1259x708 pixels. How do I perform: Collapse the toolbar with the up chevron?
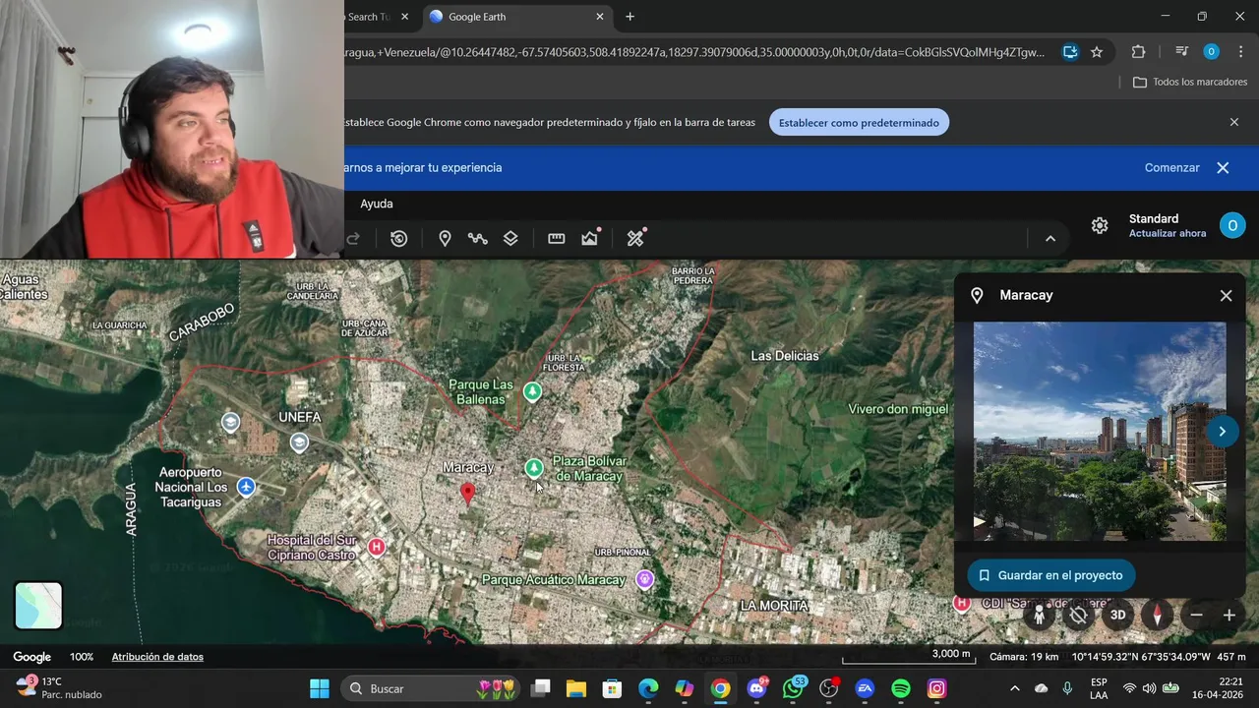(x=1049, y=238)
